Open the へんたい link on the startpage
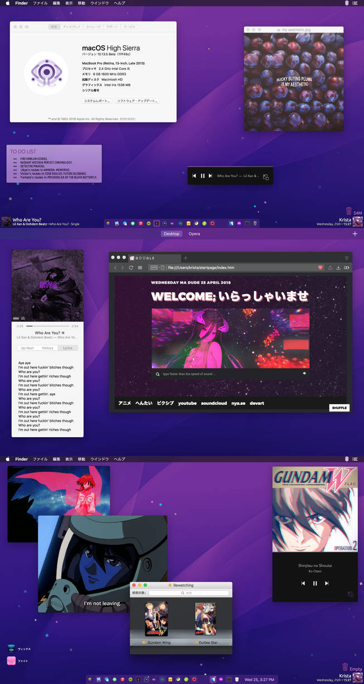This screenshot has width=364, height=684. [143, 403]
